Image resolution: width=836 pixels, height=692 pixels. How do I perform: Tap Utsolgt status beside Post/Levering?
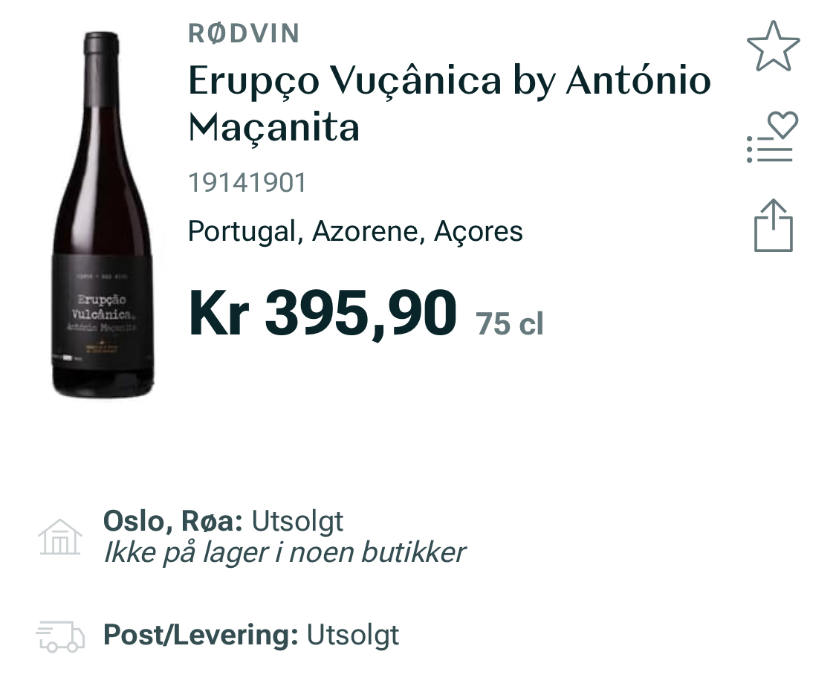[353, 635]
